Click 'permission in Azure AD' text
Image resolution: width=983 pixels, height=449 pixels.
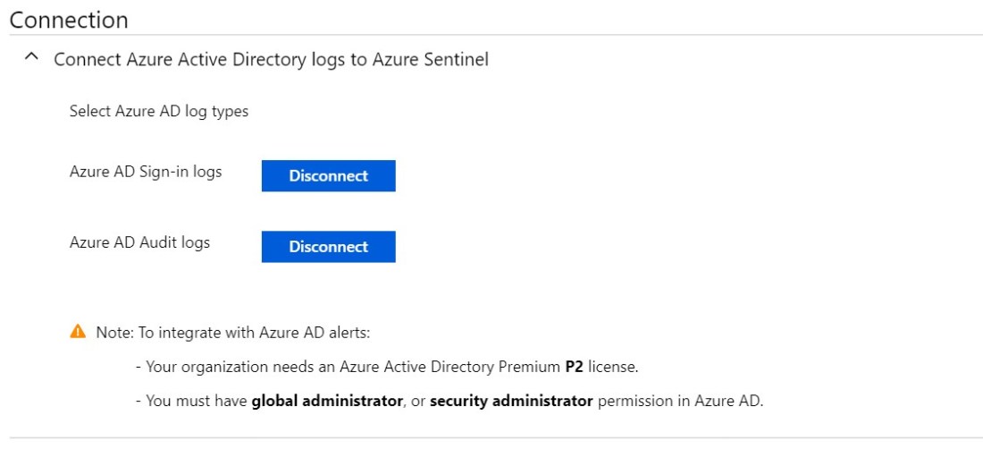[680, 401]
